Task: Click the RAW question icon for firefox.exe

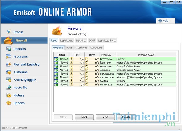Action: (87, 59)
